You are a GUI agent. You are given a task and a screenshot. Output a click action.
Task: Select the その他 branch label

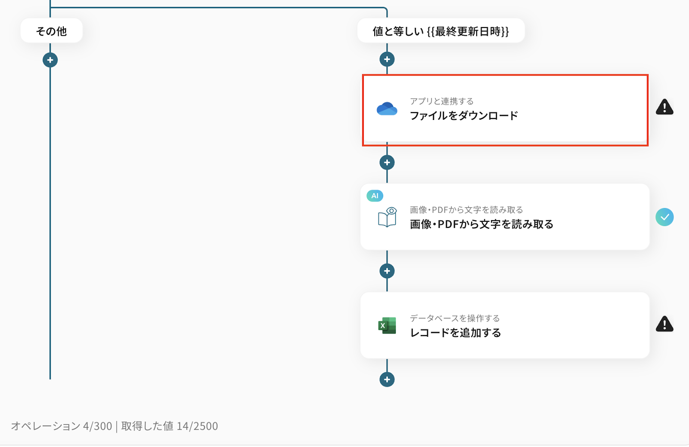point(52,31)
